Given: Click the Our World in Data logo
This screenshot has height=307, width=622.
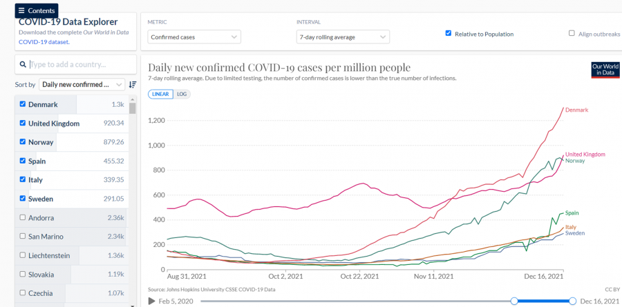Looking at the screenshot, I should 605,70.
